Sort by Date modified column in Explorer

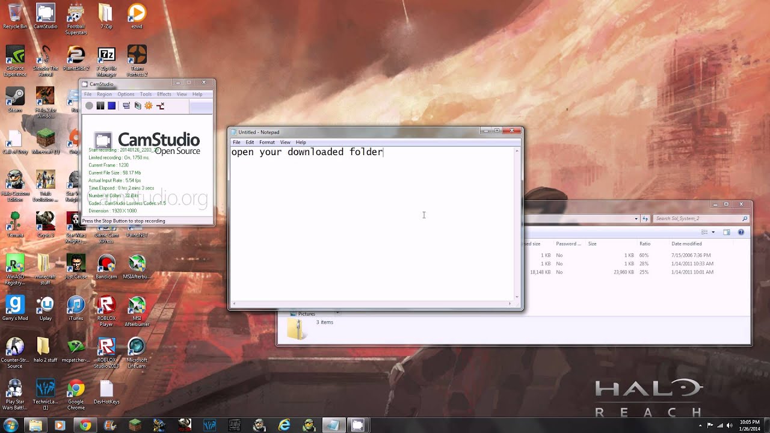(x=686, y=244)
